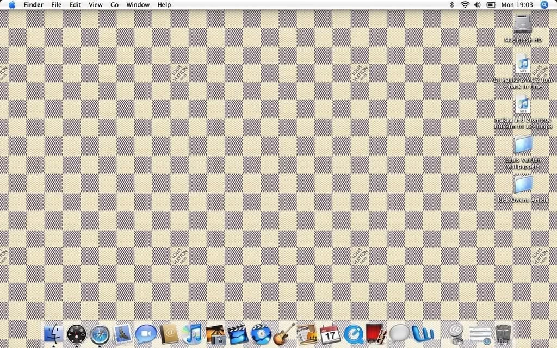The height and width of the screenshot is (348, 557).
Task: Select the Rick Owens Article folder
Action: pos(523,184)
